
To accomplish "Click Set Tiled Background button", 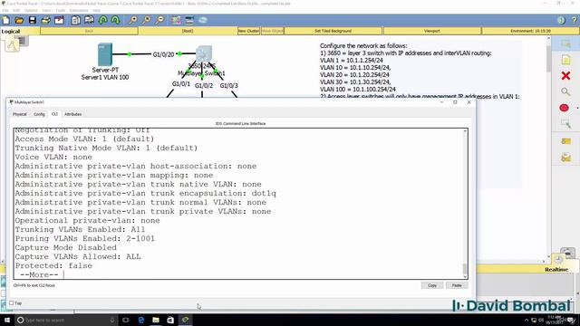I will 333,31.
